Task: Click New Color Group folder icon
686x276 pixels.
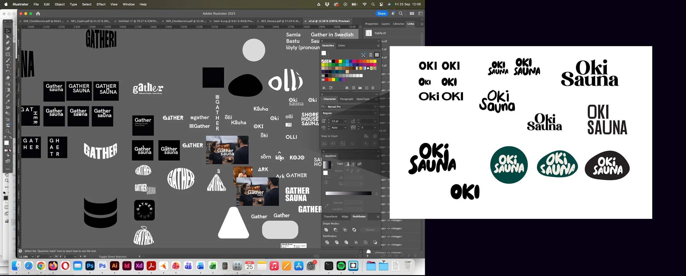Action: click(360, 88)
